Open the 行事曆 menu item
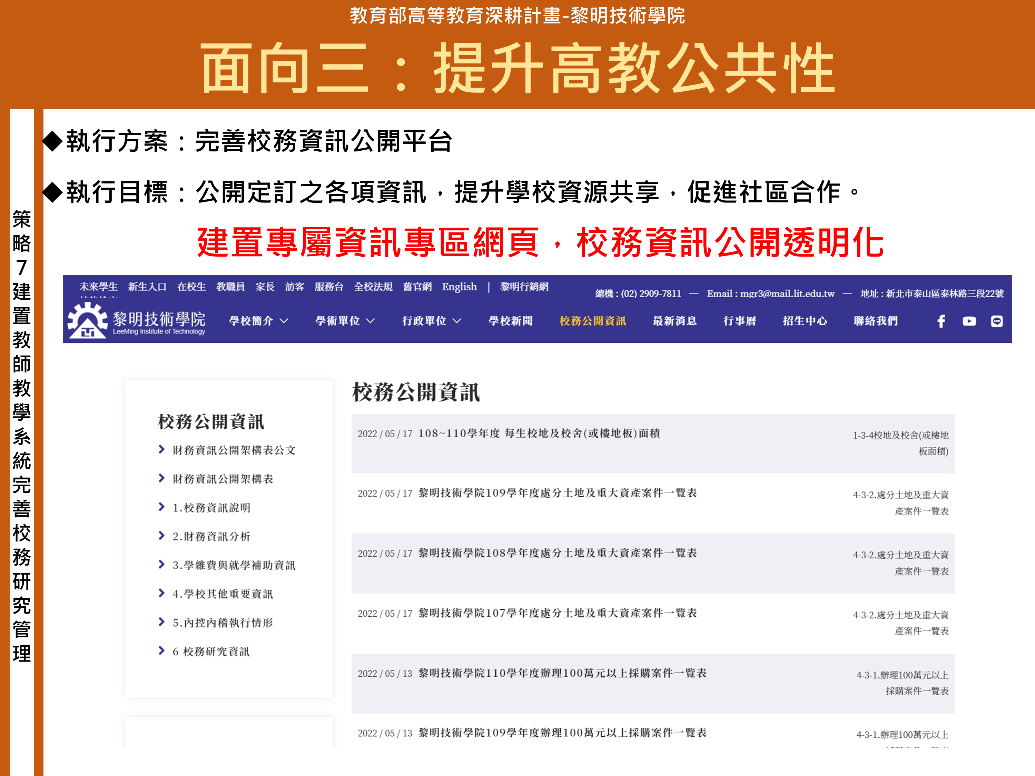 pos(740,321)
